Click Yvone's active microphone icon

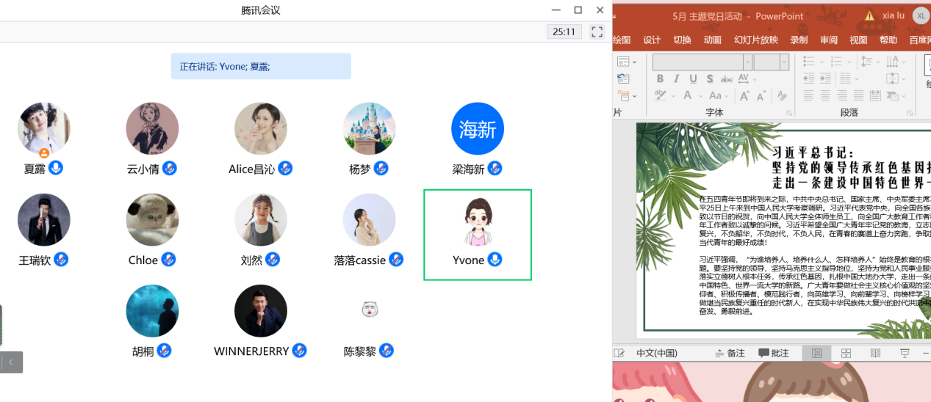click(495, 260)
